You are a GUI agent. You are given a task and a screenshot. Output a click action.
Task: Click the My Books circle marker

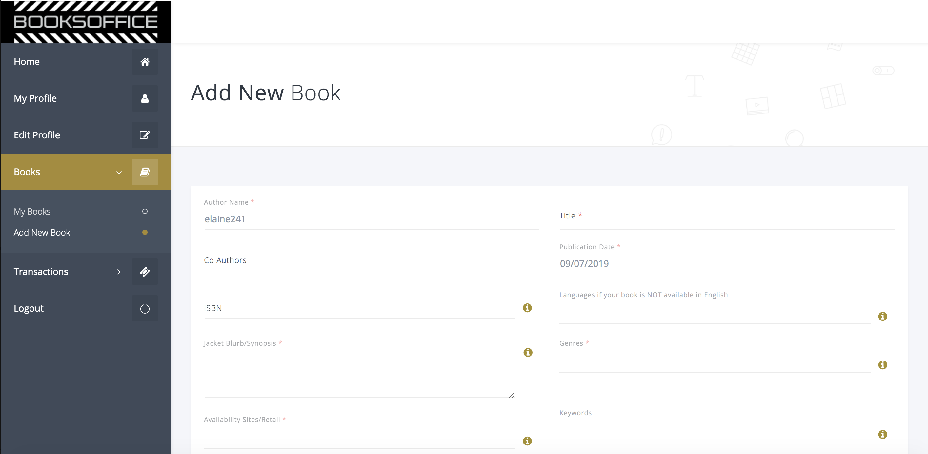click(x=145, y=211)
